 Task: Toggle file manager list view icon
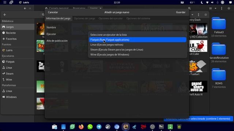click(211, 8)
